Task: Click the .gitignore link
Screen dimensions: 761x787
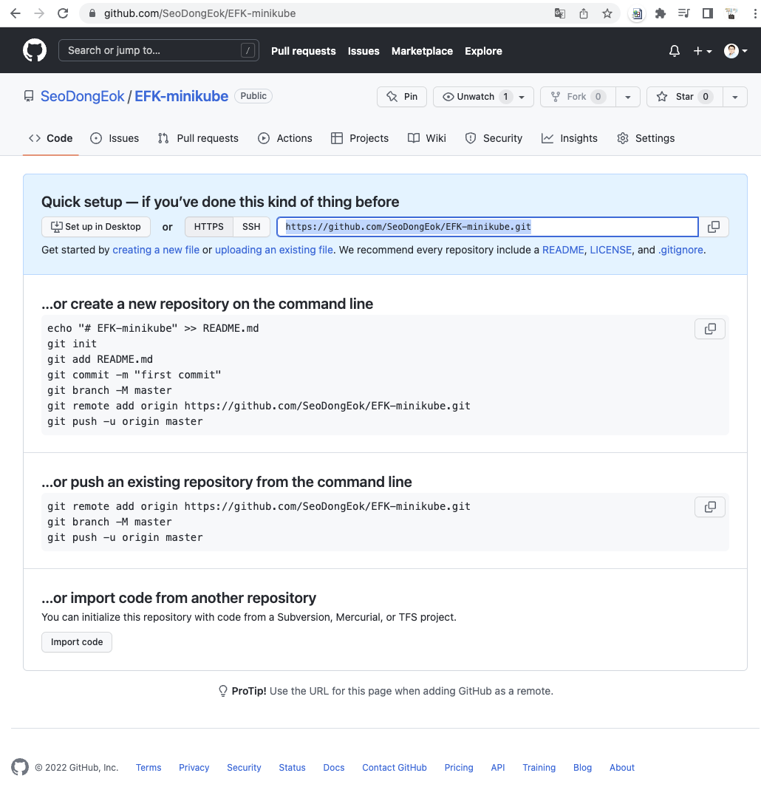Action: 680,250
